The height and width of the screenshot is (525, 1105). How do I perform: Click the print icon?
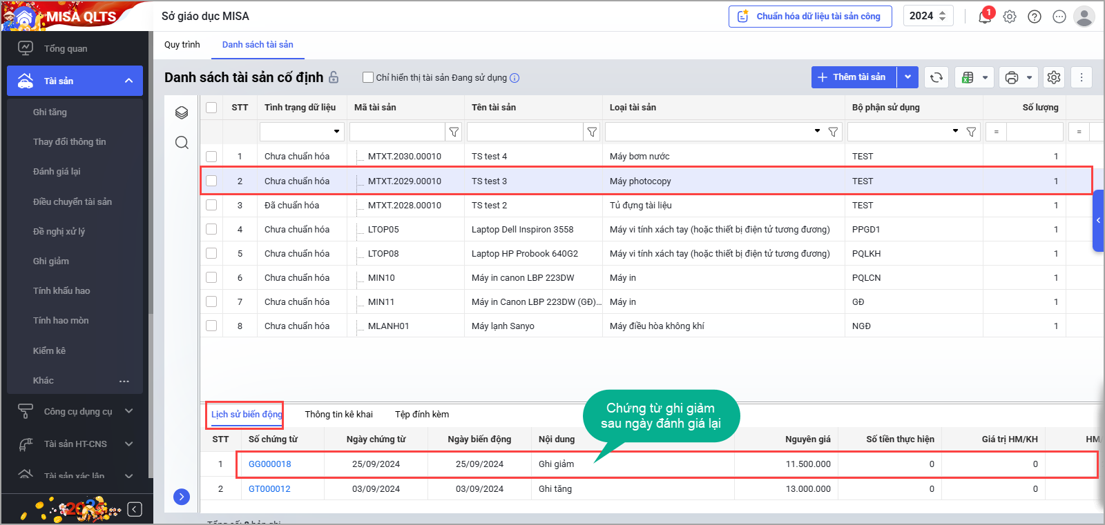(x=1012, y=77)
